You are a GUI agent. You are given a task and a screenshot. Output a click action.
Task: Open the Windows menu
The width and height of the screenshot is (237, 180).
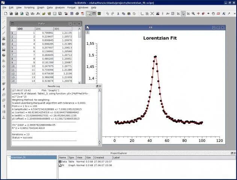(83, 7)
